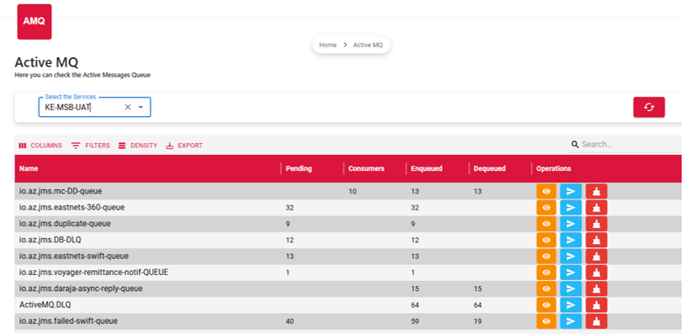685x334 pixels.
Task: Open the EXPORT options
Action: (184, 146)
